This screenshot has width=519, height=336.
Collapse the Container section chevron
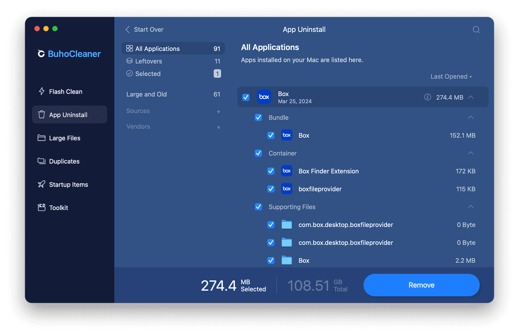pos(471,153)
